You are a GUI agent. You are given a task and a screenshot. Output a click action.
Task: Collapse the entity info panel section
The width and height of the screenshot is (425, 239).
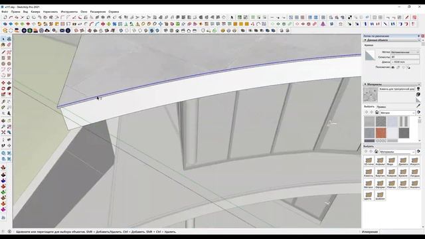click(x=365, y=40)
